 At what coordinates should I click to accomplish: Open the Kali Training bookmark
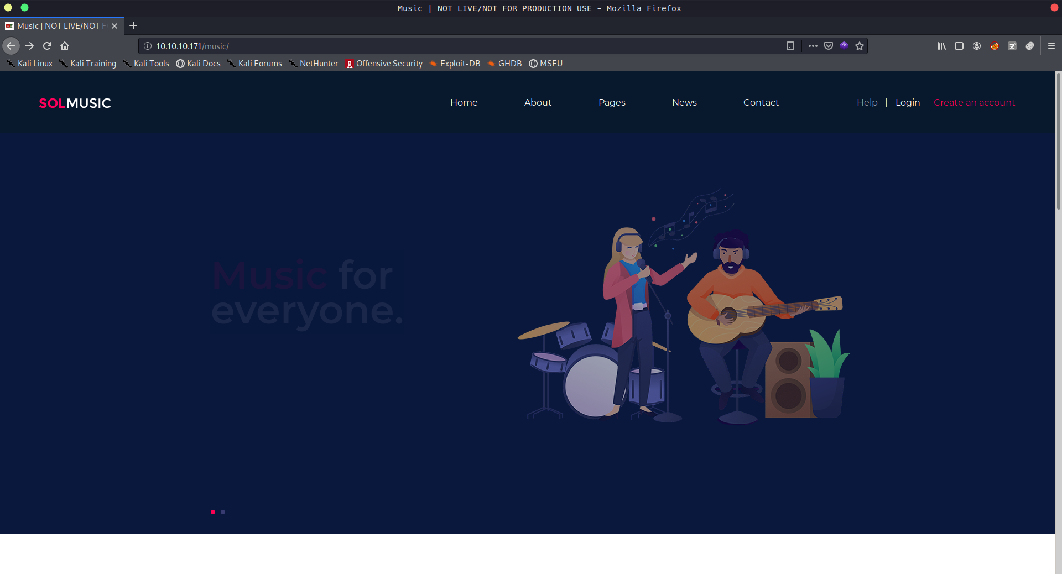point(87,64)
